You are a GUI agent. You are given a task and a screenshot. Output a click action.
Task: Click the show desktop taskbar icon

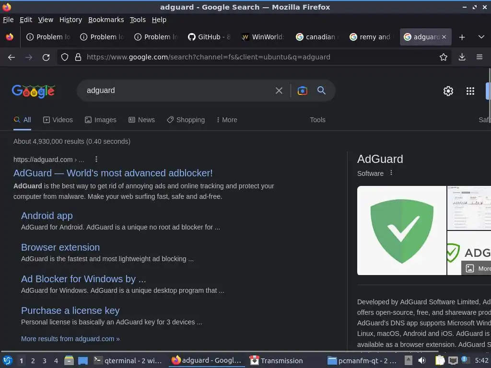click(83, 361)
